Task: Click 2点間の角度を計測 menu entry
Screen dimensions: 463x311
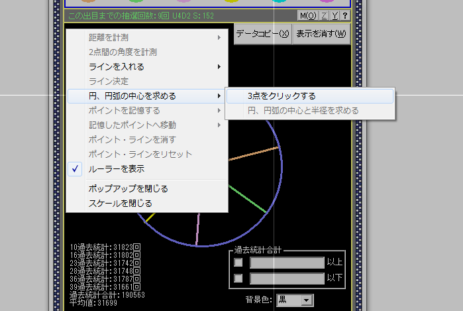Action: click(148, 52)
